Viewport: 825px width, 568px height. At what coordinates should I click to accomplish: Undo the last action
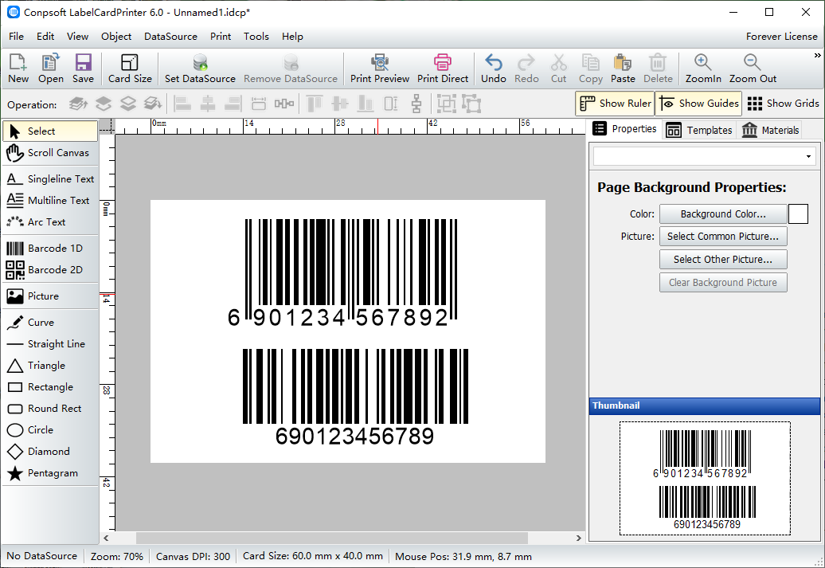(493, 69)
